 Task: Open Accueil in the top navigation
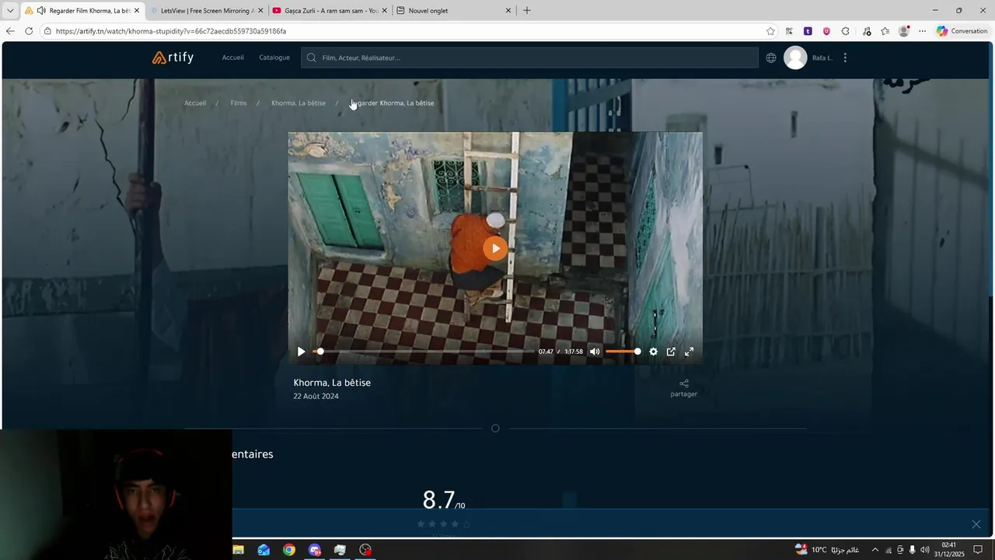pos(233,58)
